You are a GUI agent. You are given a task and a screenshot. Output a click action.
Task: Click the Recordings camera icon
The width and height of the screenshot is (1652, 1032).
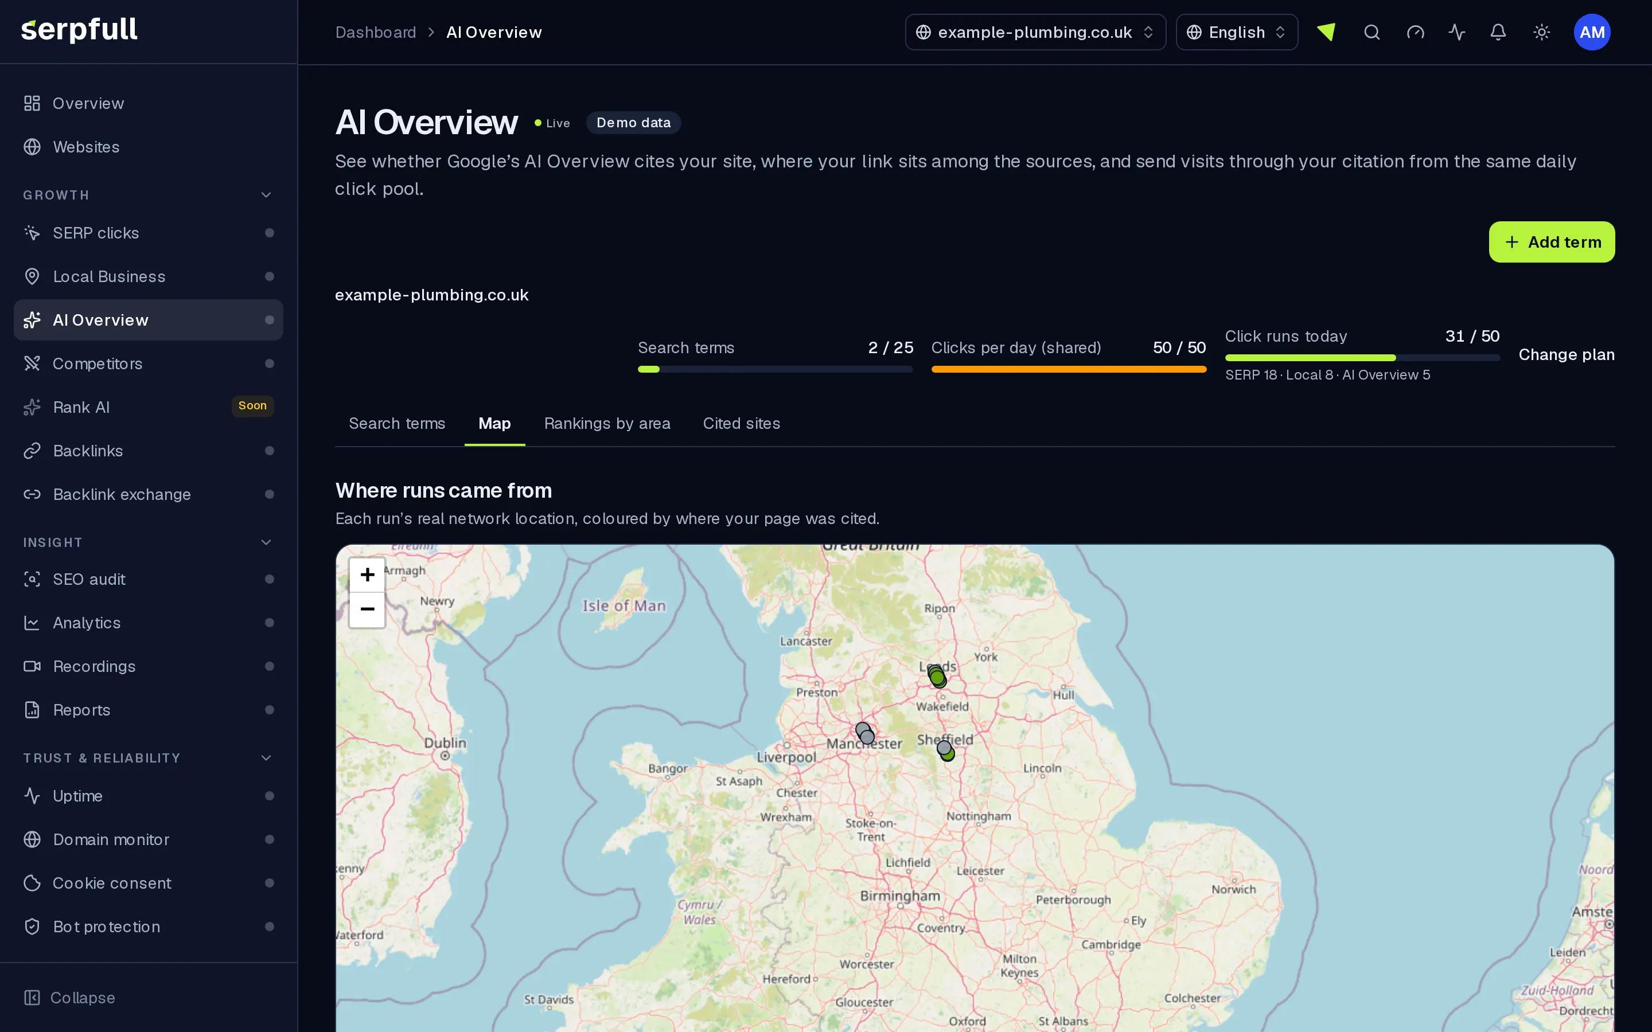32,666
